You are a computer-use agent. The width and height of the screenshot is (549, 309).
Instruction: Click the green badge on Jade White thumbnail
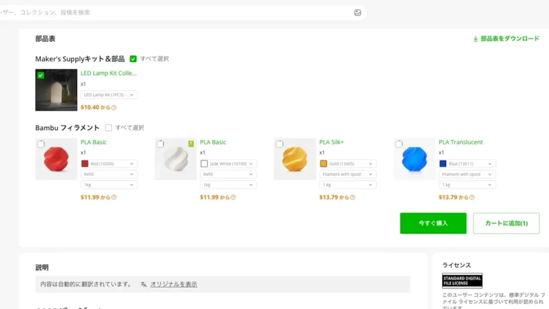tap(191, 143)
